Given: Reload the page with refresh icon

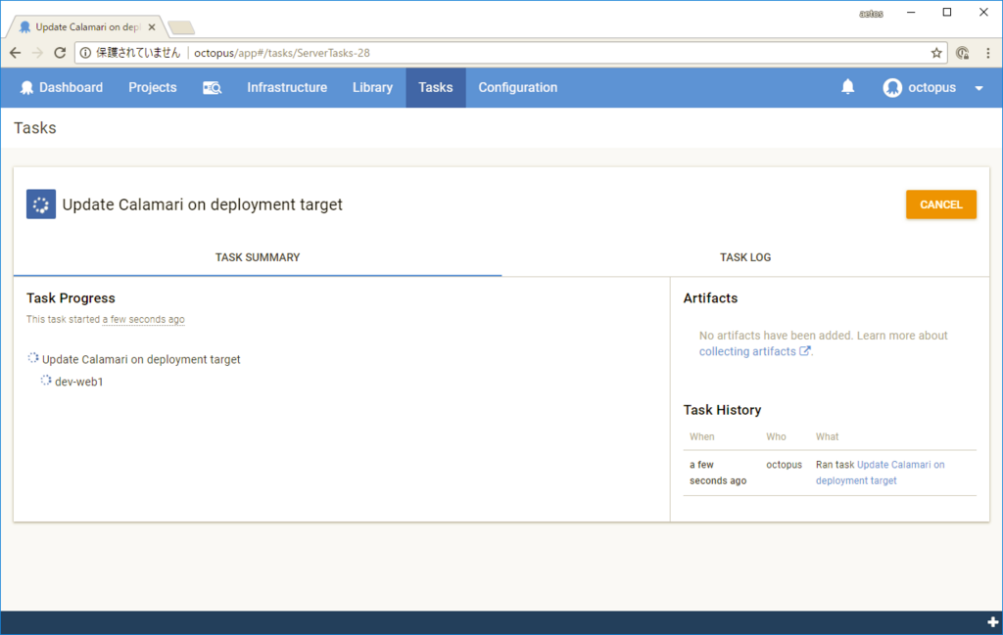Looking at the screenshot, I should pyautogui.click(x=60, y=53).
